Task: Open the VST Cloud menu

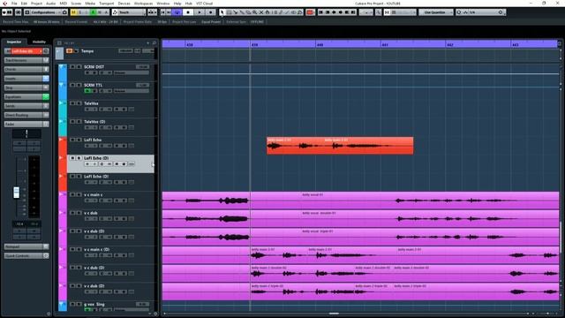Action: pos(204,4)
